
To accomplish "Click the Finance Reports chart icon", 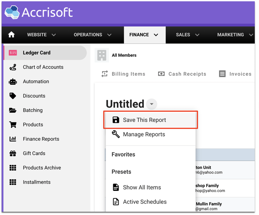I will pos(13,139).
